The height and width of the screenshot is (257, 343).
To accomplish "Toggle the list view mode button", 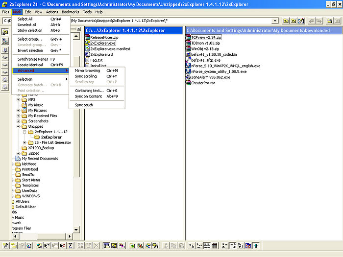I will pyautogui.click(x=207, y=246).
